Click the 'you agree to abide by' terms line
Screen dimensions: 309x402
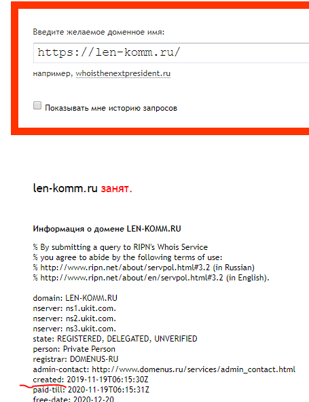(x=128, y=257)
